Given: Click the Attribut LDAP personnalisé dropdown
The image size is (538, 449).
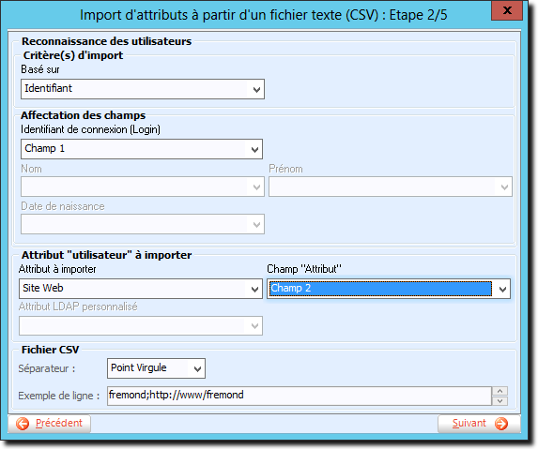Looking at the screenshot, I should click(x=141, y=325).
